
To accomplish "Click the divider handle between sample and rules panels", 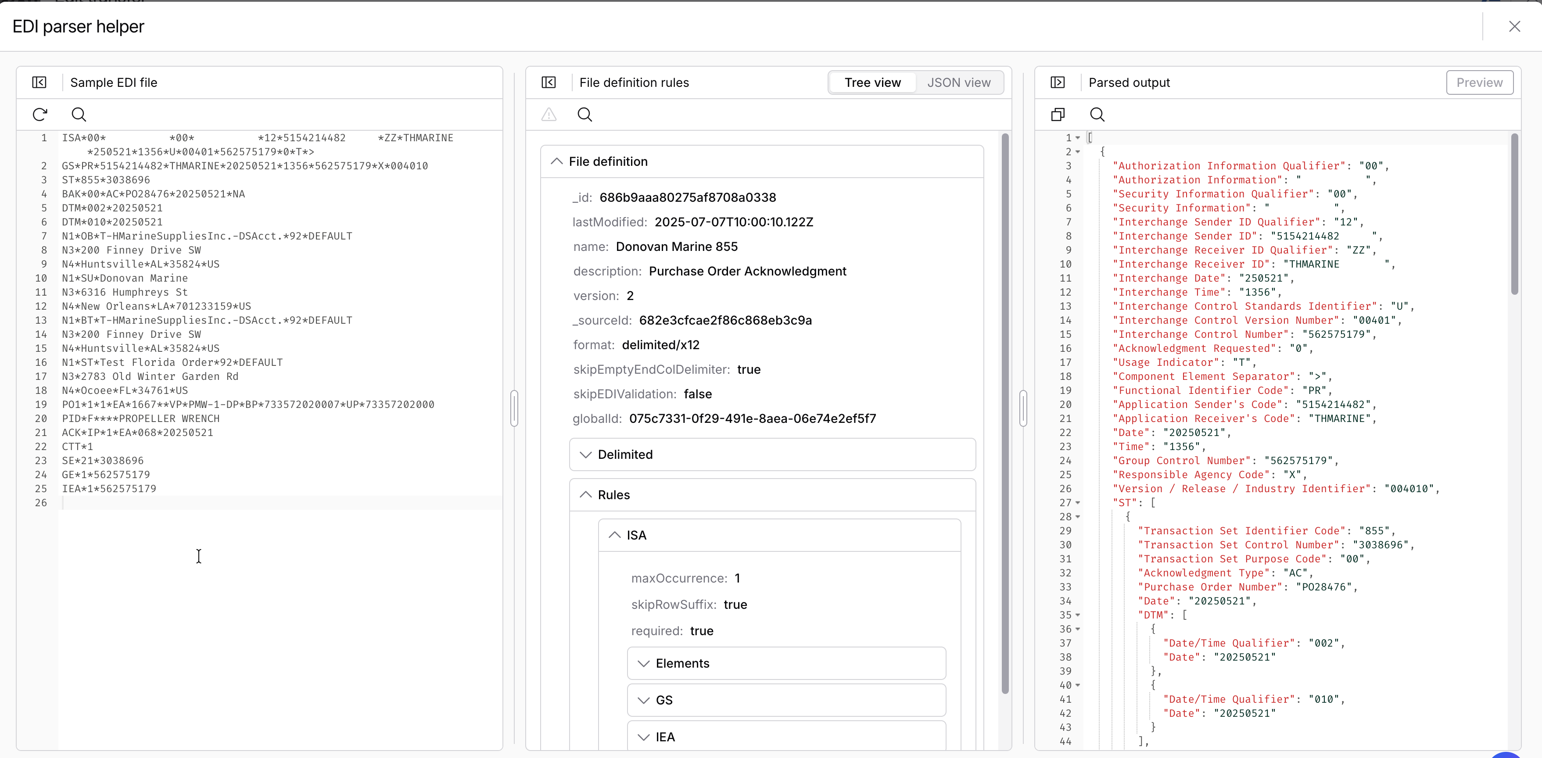I will tap(514, 409).
